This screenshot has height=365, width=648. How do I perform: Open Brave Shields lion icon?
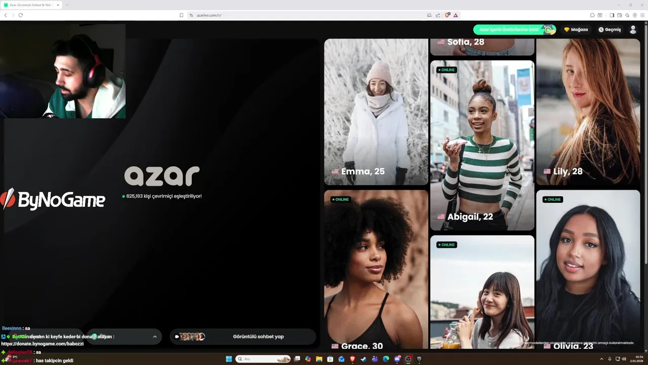tap(447, 15)
